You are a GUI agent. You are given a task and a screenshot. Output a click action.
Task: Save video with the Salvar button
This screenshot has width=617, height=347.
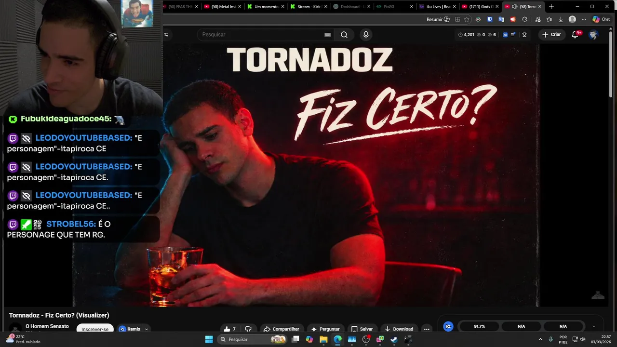click(362, 329)
